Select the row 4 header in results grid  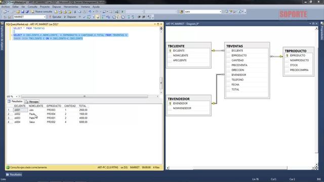click(10, 122)
